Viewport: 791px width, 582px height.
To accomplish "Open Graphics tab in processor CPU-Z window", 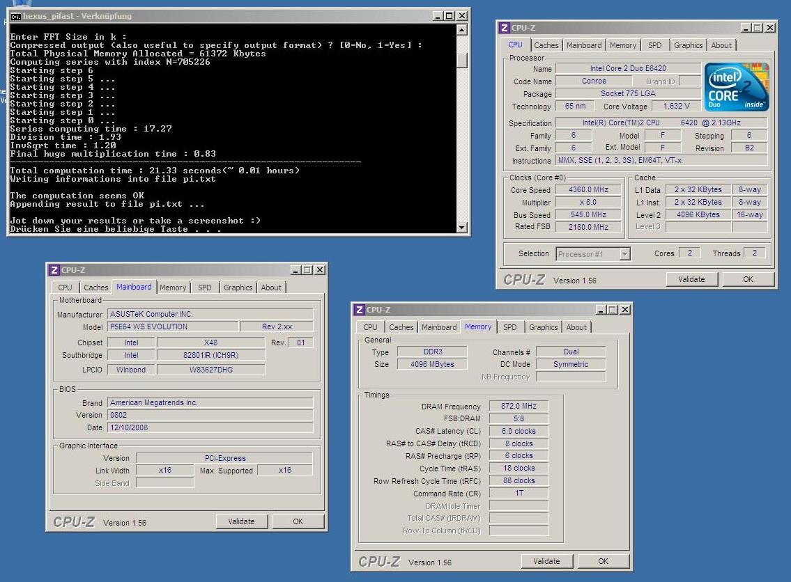I will [688, 45].
